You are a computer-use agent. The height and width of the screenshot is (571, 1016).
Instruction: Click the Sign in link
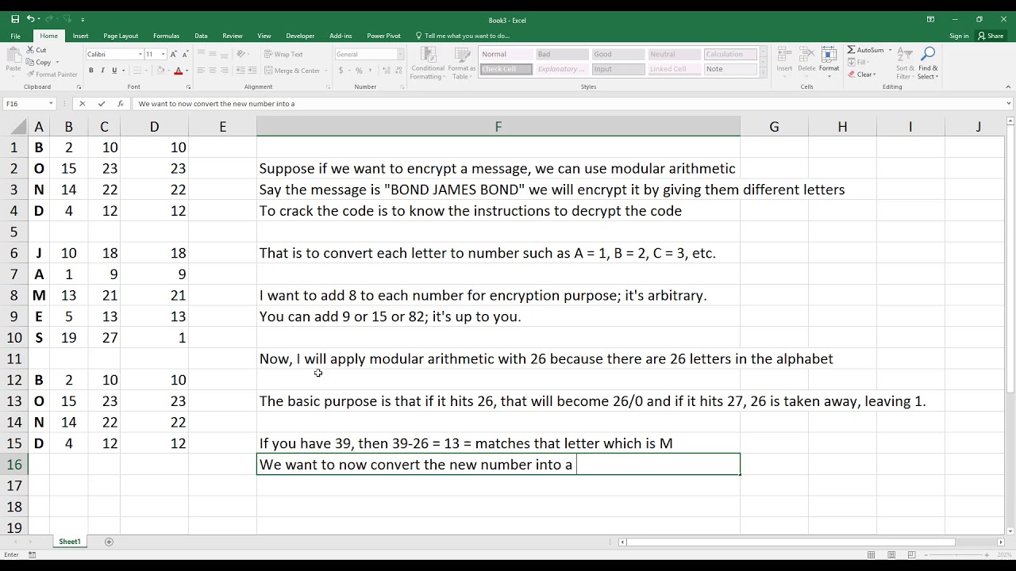(x=959, y=36)
